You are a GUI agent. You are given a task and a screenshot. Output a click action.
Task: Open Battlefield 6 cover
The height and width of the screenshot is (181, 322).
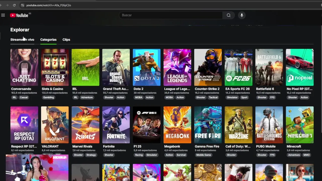click(x=269, y=67)
